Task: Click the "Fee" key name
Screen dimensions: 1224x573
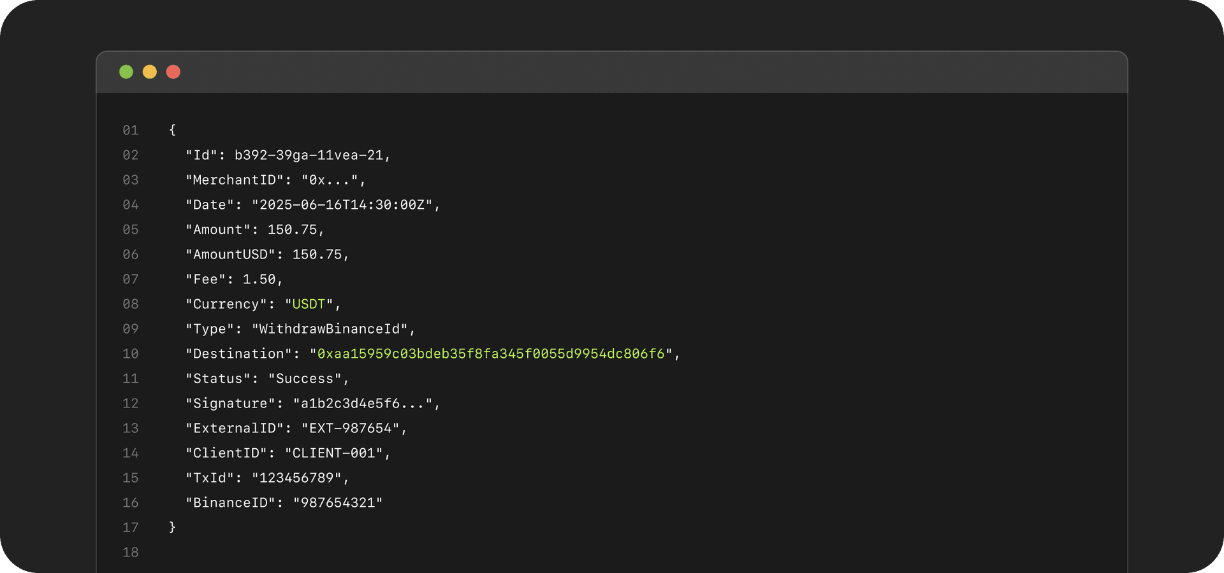Action: (205, 279)
